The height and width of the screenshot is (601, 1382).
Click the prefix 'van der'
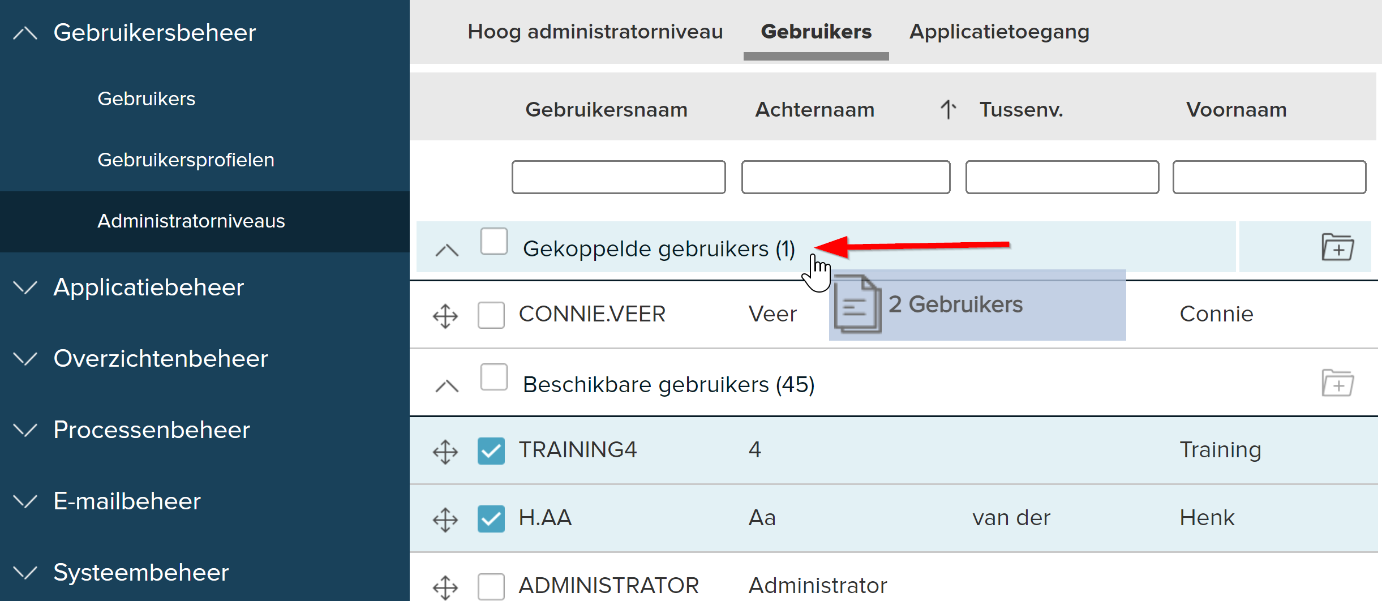click(1011, 518)
